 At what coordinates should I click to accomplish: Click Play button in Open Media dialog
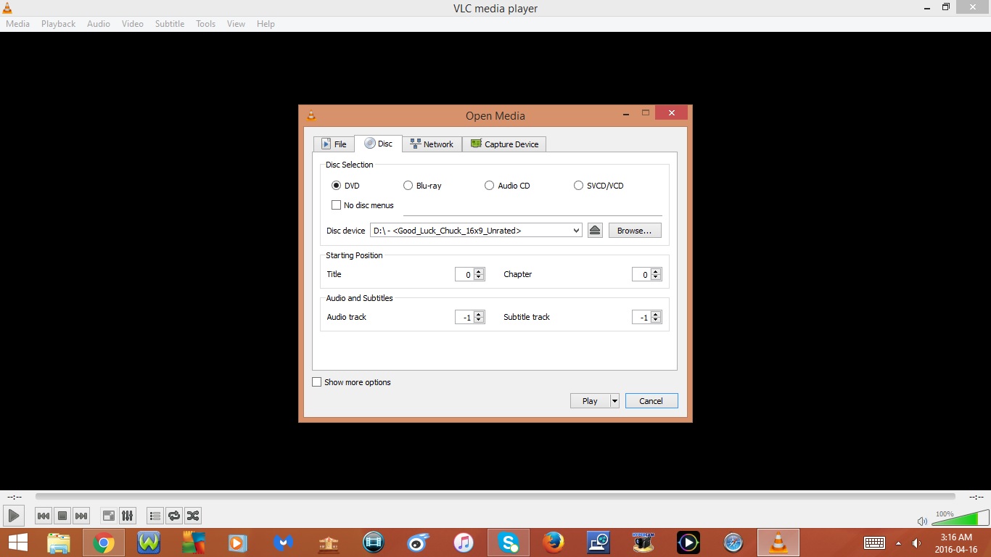tap(590, 400)
